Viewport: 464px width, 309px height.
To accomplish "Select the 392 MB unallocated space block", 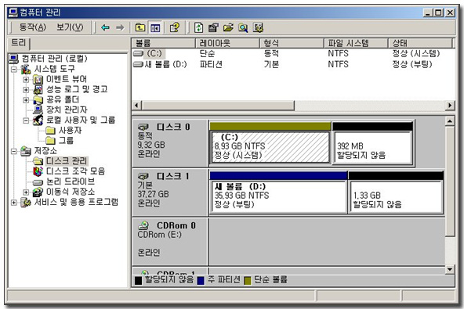I will coord(373,147).
